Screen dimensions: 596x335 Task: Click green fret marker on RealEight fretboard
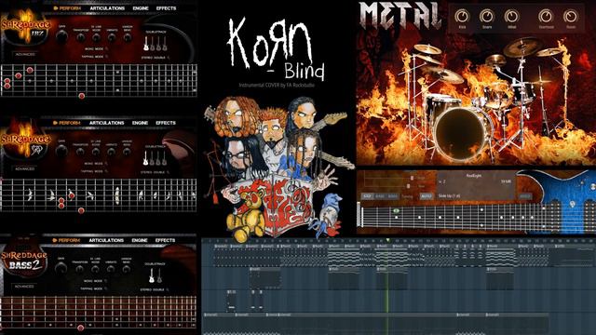pos(397,210)
